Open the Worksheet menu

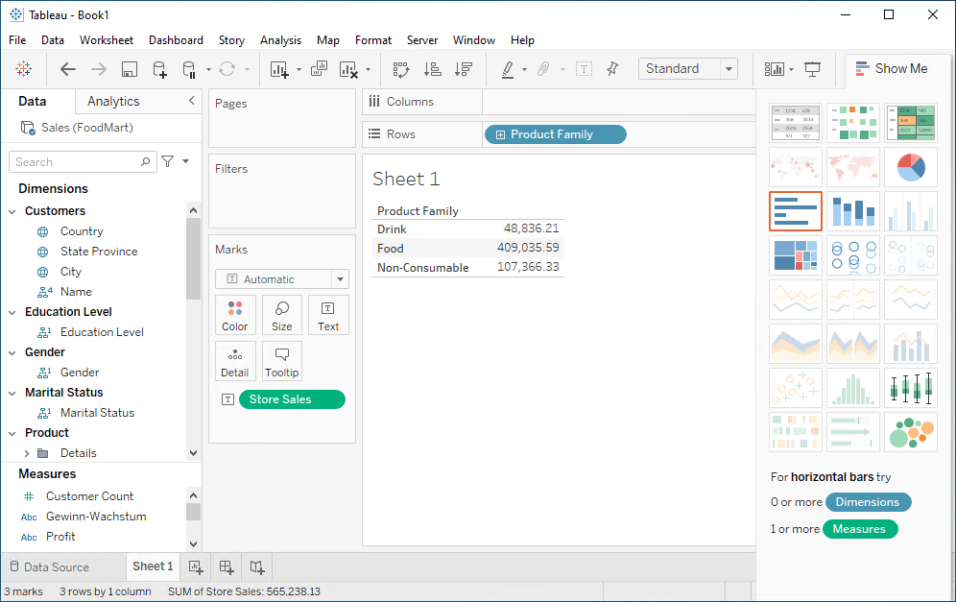click(x=107, y=40)
